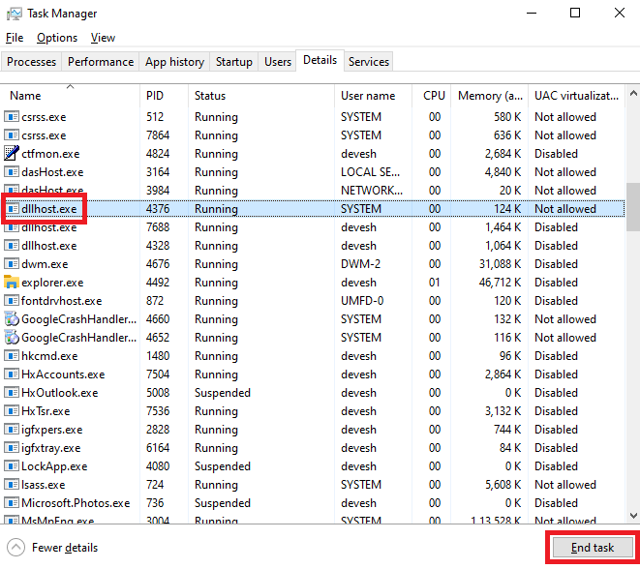Click the LOCAL SE... user name cell
Viewport: 640px width, 569px height.
(370, 172)
